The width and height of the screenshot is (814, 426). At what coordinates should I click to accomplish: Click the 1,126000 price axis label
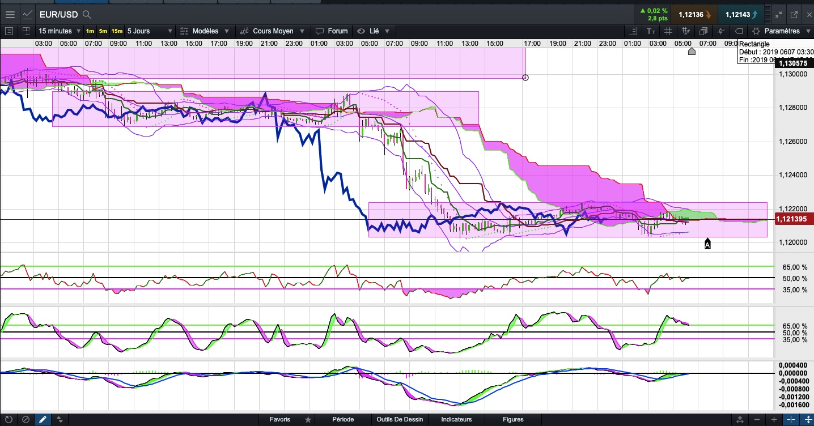pos(792,142)
